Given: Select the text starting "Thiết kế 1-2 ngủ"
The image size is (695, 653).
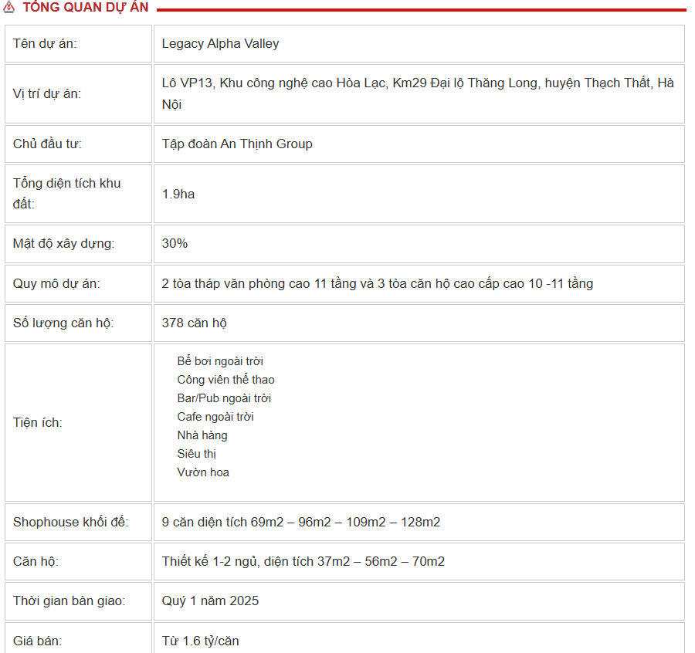Looking at the screenshot, I should tap(303, 561).
